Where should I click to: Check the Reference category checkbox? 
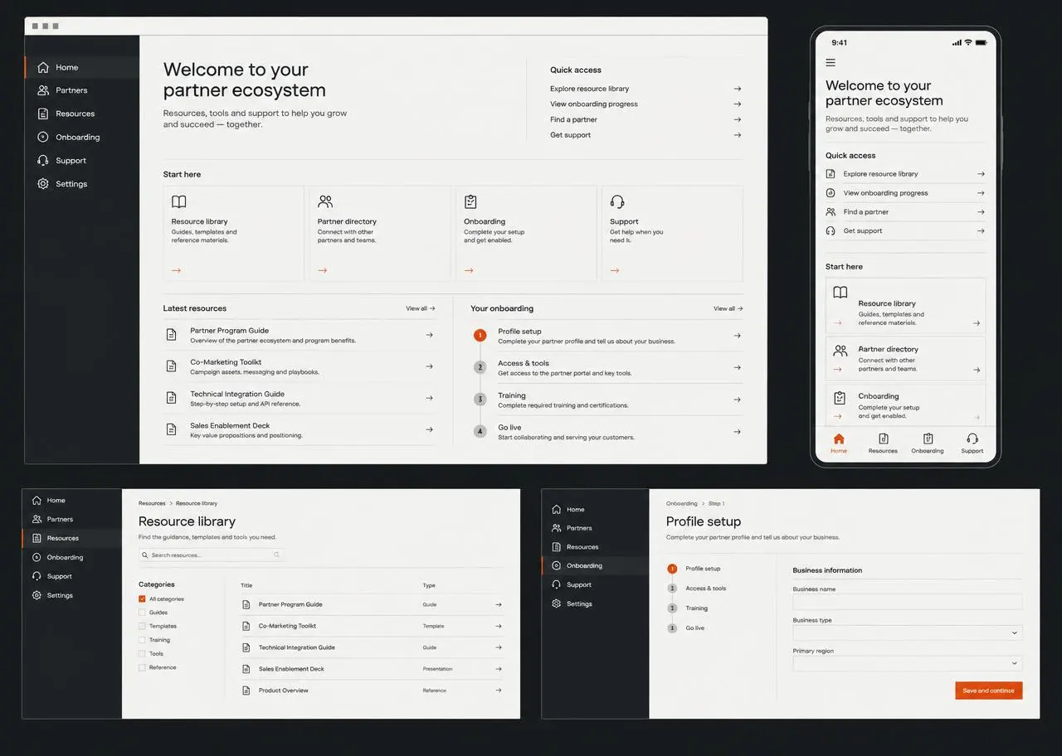pyautogui.click(x=142, y=667)
